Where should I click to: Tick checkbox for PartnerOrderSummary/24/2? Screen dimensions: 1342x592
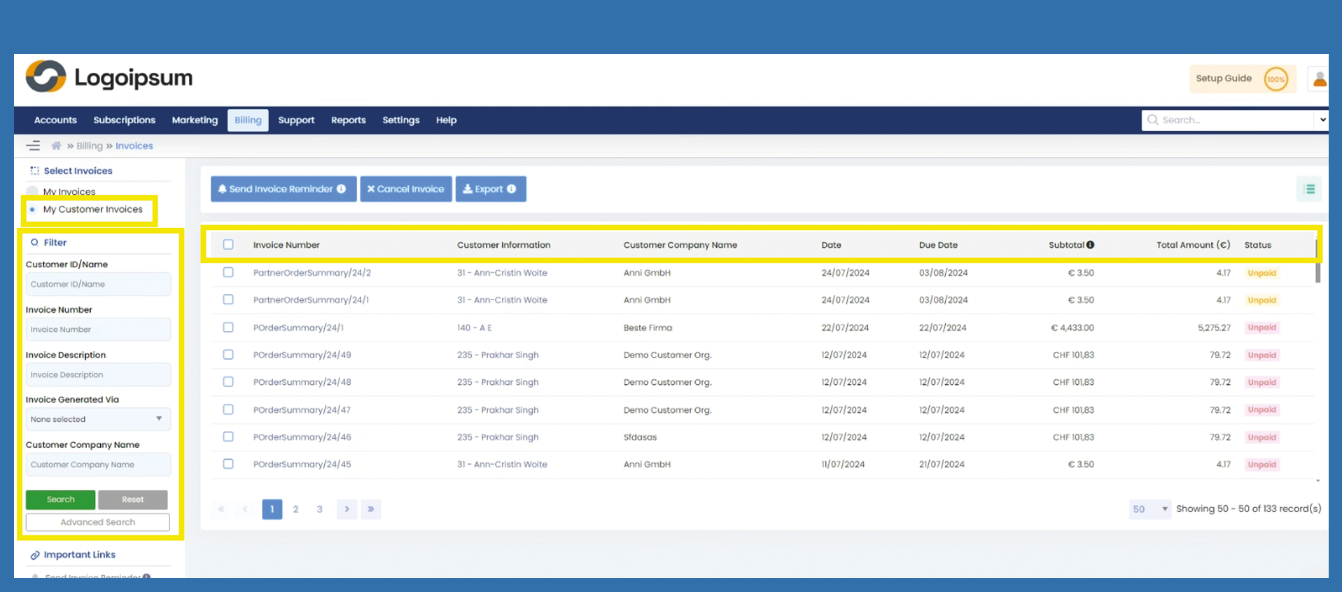pos(228,272)
